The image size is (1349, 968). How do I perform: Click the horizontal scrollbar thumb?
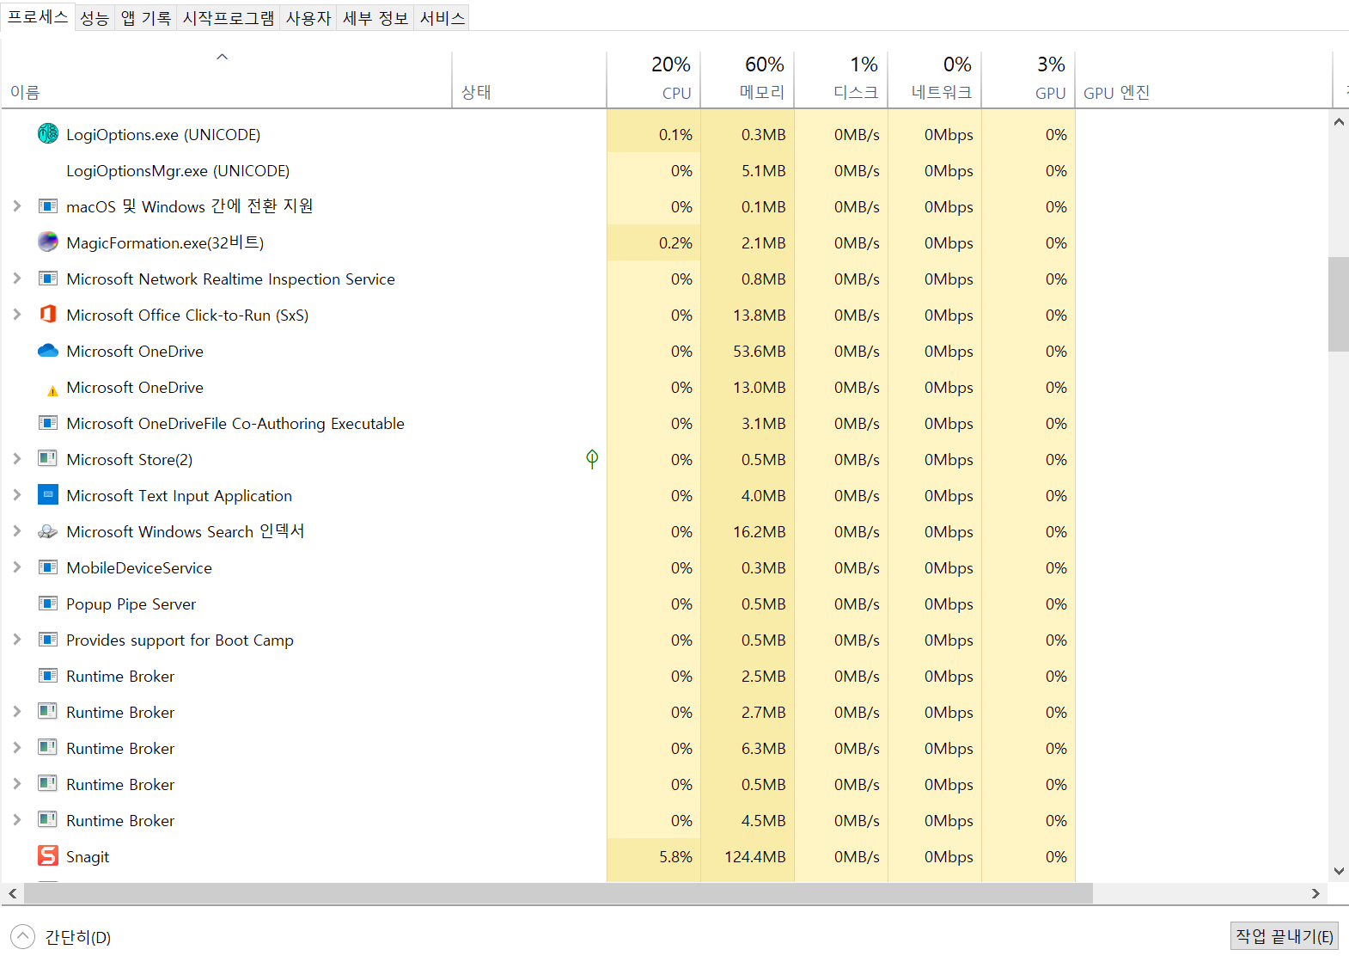click(x=559, y=893)
